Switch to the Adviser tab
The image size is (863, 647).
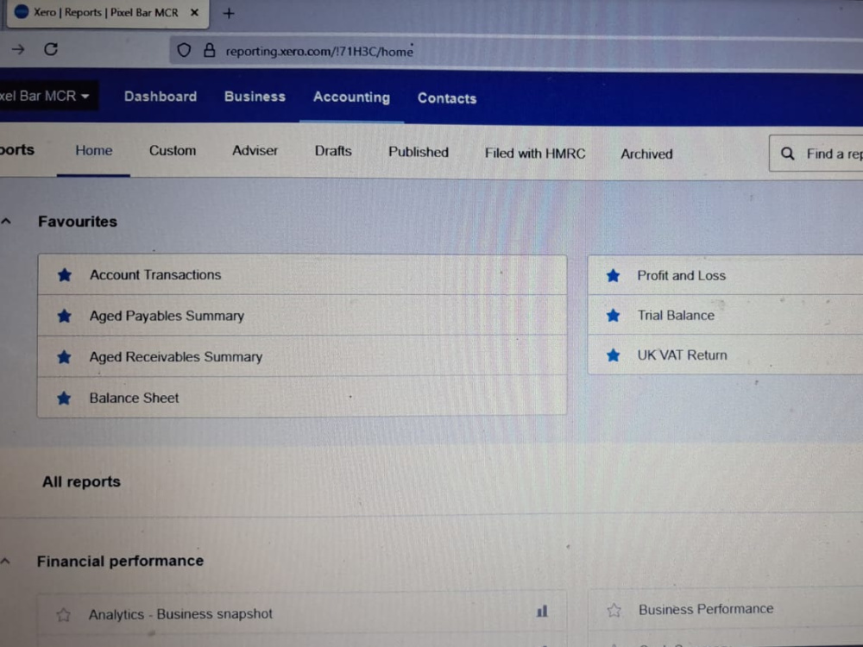[x=255, y=151]
